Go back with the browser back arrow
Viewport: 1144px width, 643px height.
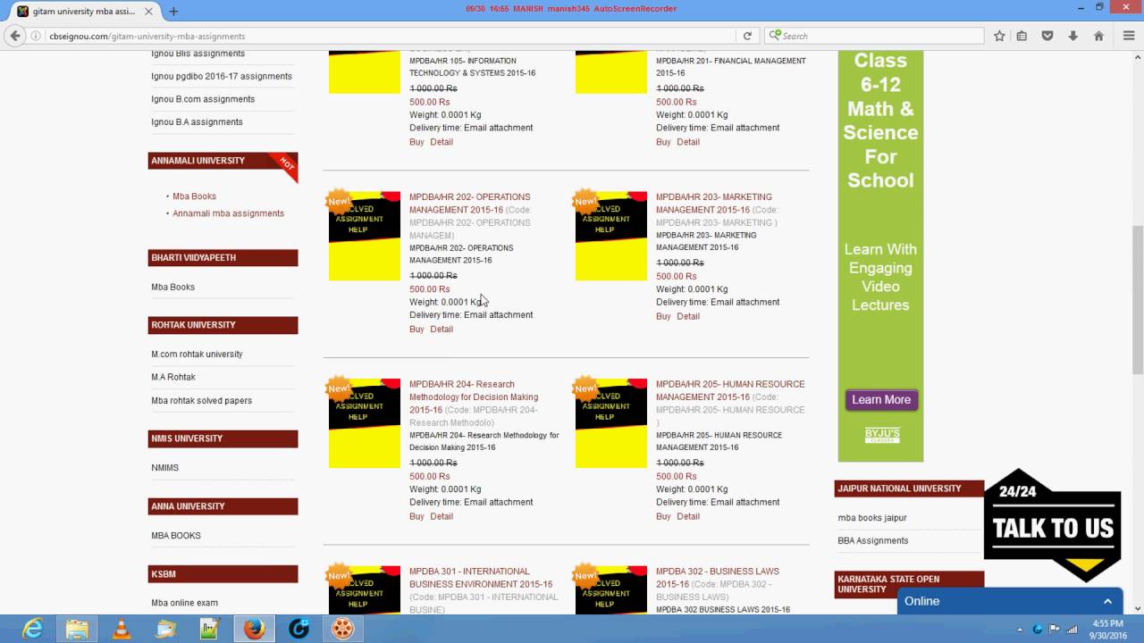pos(15,36)
